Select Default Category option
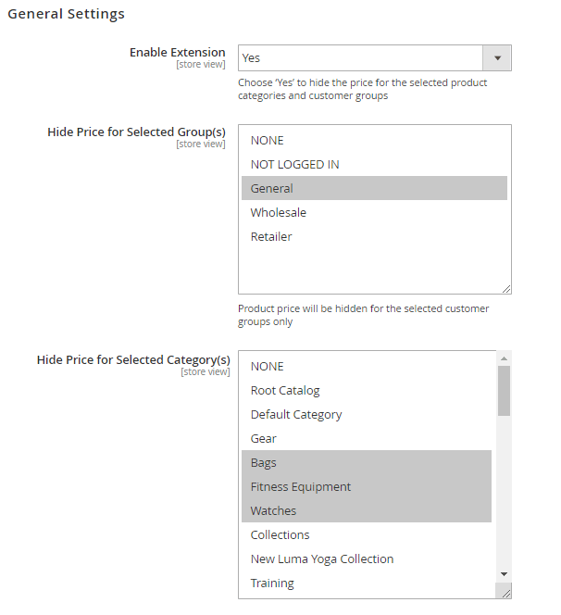This screenshot has width=561, height=615. point(296,415)
